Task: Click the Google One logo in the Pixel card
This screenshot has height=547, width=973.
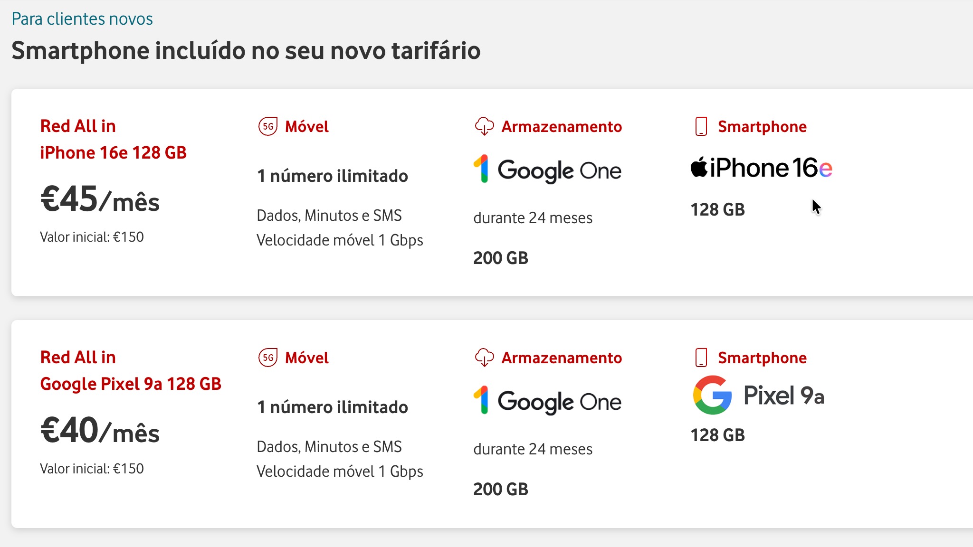Action: 547,401
